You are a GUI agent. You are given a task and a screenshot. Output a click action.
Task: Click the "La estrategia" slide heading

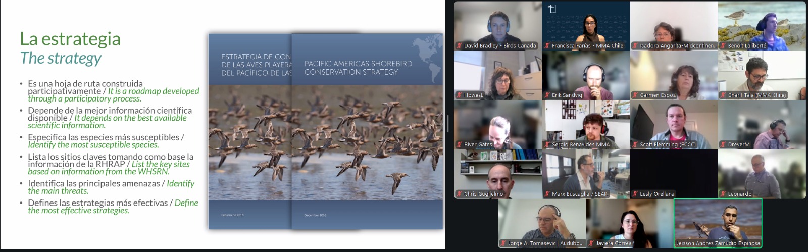point(70,39)
